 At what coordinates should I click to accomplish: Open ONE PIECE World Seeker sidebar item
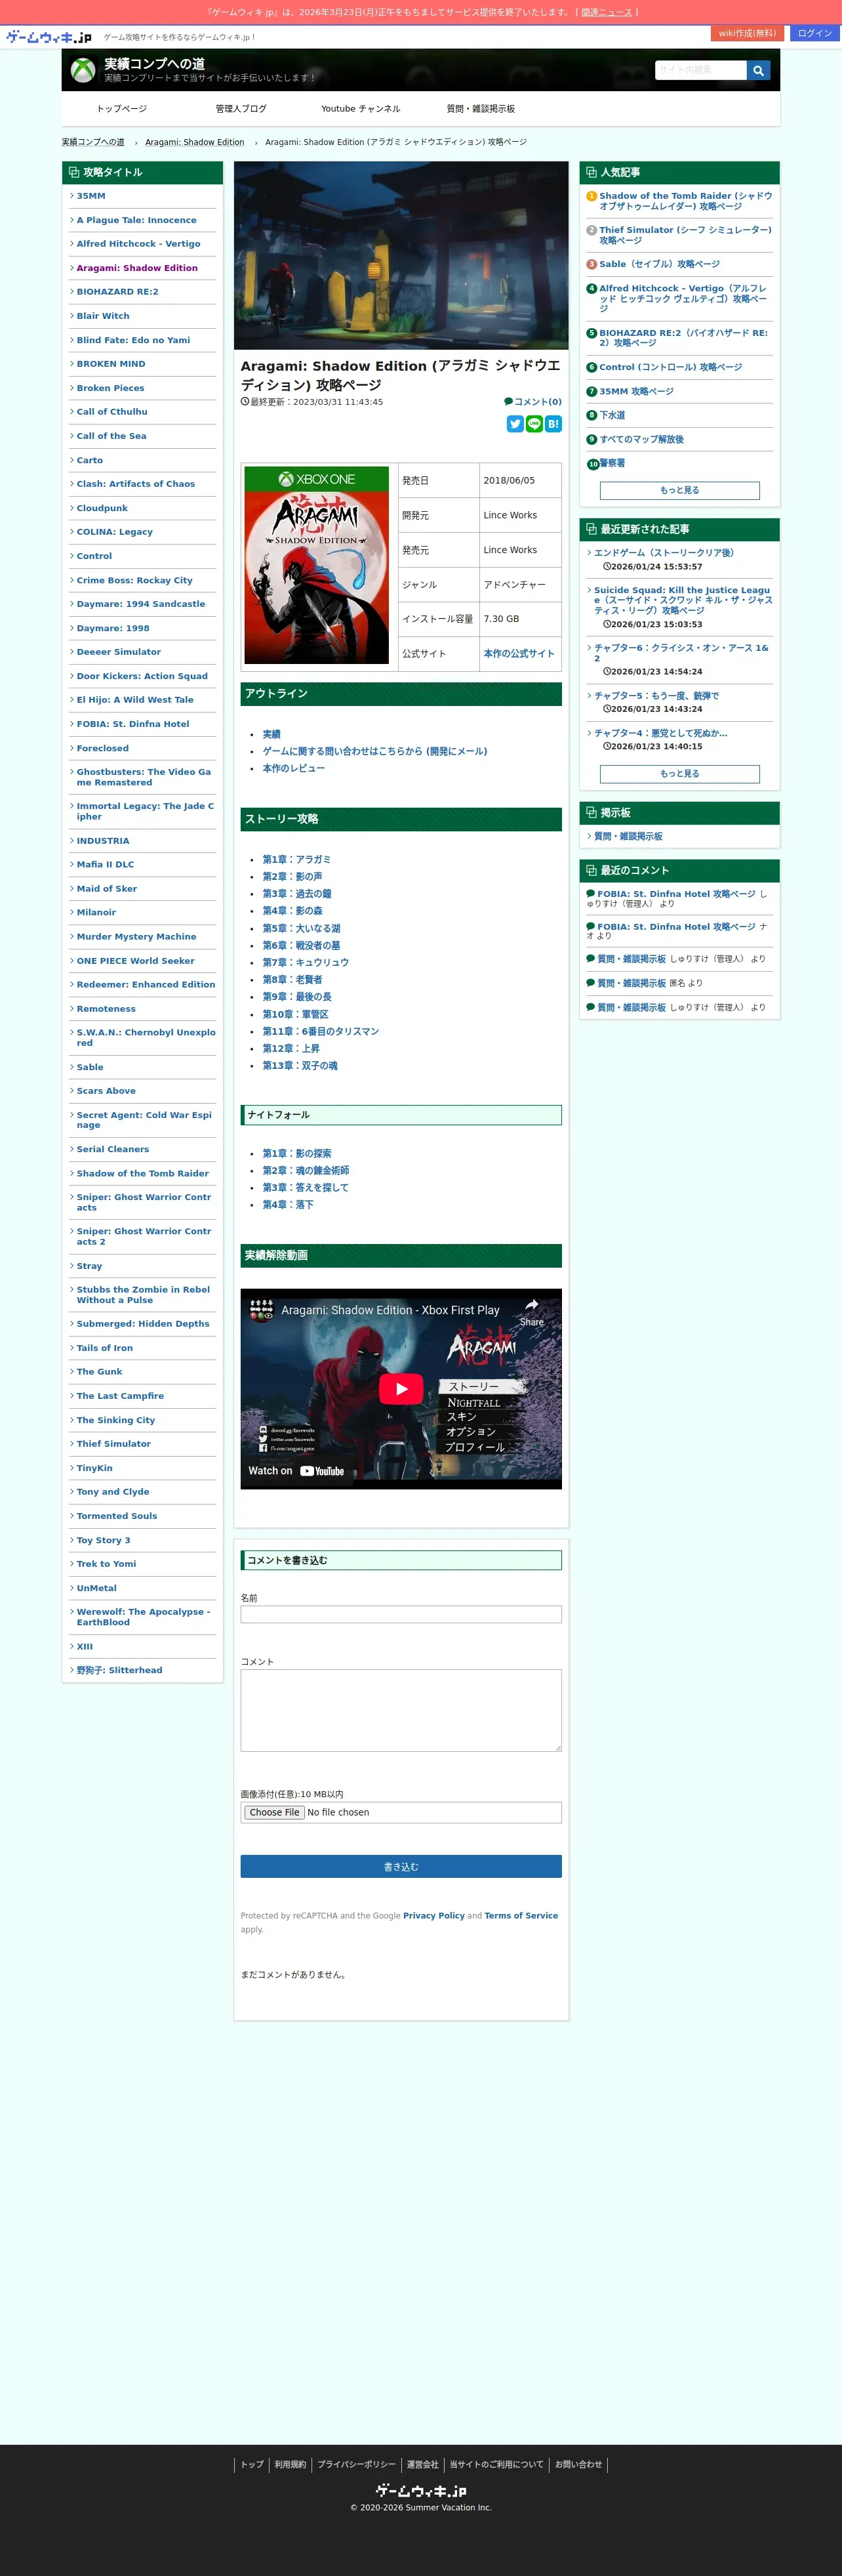(135, 961)
